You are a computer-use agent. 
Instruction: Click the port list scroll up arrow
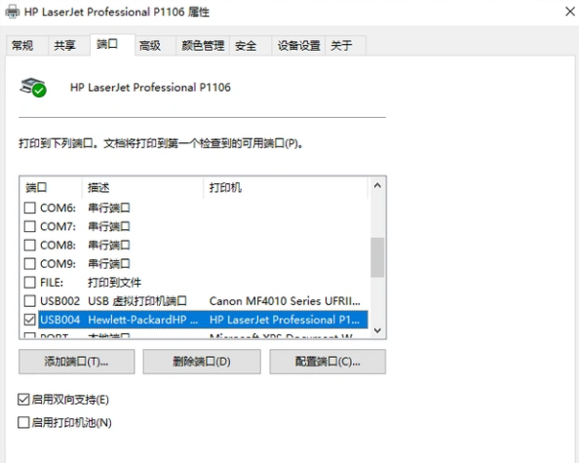[x=377, y=186]
